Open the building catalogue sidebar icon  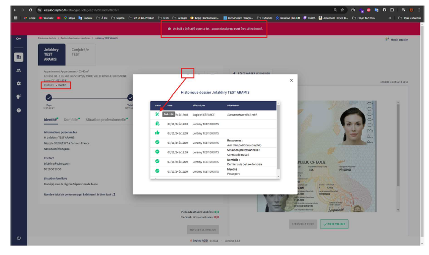pyautogui.click(x=18, y=57)
